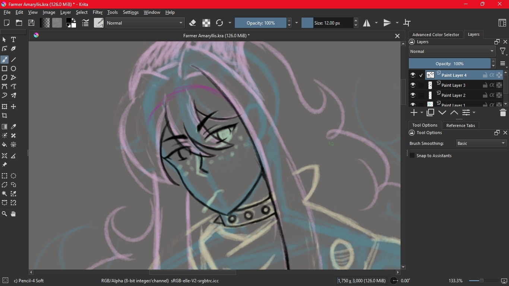
Task: Toggle Eraser mode
Action: click(x=193, y=23)
